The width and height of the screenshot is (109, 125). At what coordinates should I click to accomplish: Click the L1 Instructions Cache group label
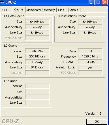click(x=71, y=16)
